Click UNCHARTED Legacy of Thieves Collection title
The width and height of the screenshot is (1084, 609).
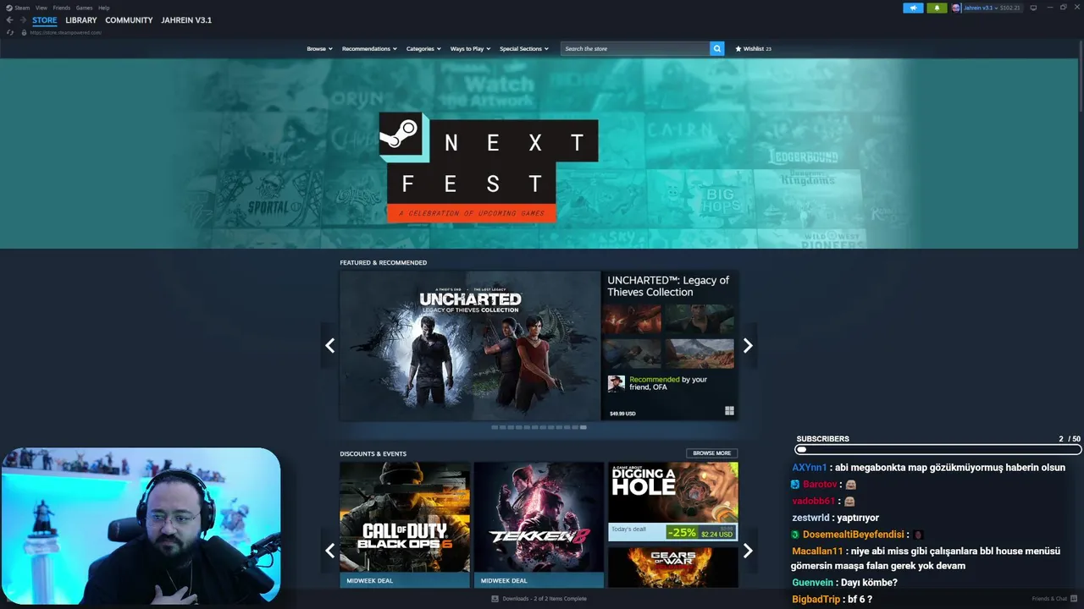pos(668,286)
